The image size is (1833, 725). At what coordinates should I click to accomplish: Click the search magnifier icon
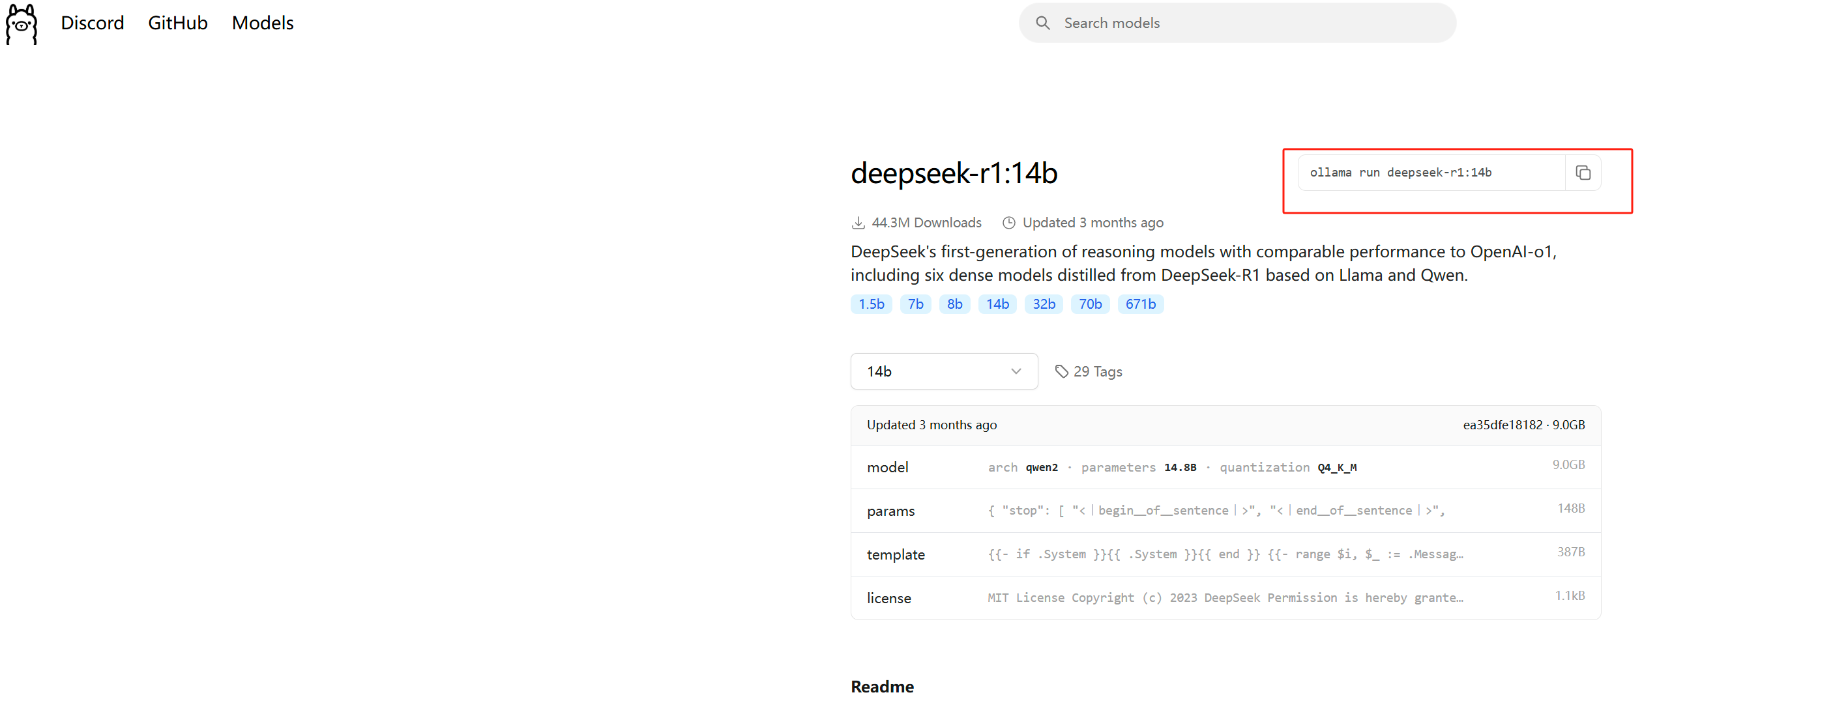[x=1042, y=23]
